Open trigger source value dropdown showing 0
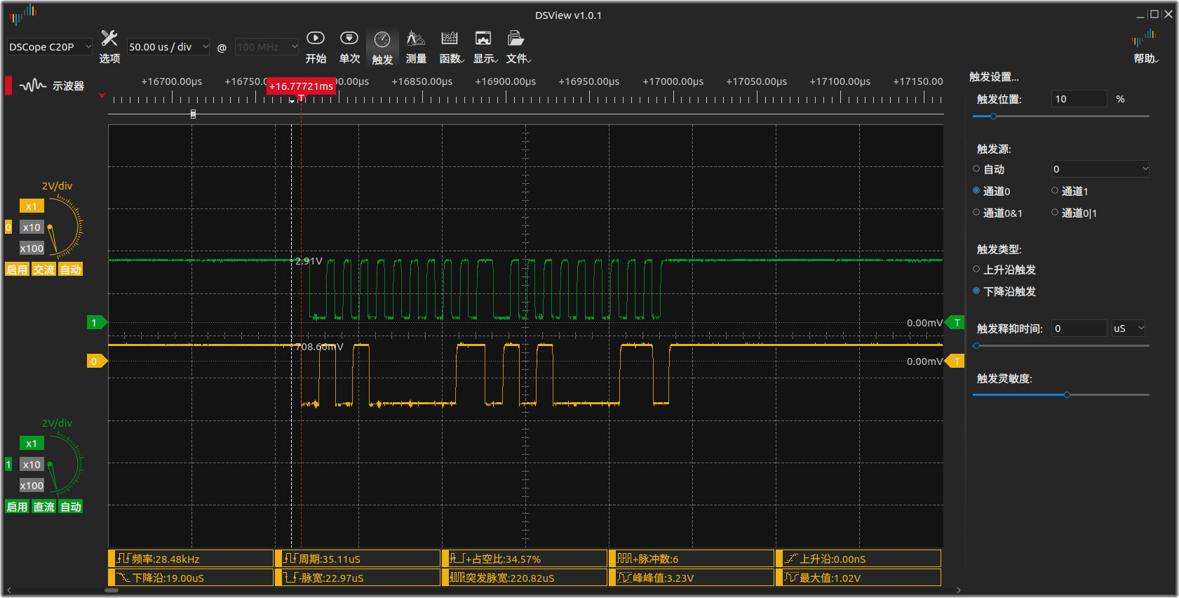 pyautogui.click(x=1100, y=169)
